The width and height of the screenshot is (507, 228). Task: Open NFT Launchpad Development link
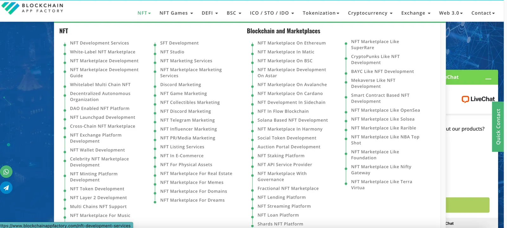(x=103, y=117)
